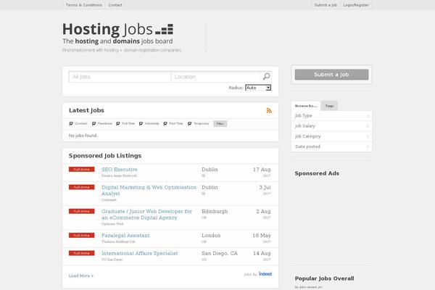Screen dimensions: 435x290
Task: Open Login/Register in the top menu
Action: [356, 5]
